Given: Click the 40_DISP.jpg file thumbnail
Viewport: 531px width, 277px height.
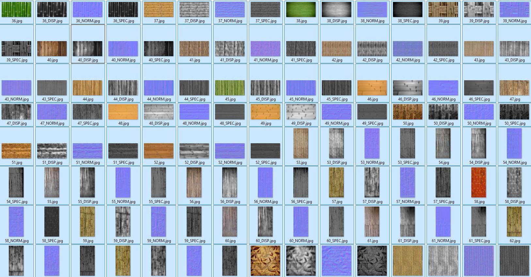Looking at the screenshot, I should click(x=87, y=49).
